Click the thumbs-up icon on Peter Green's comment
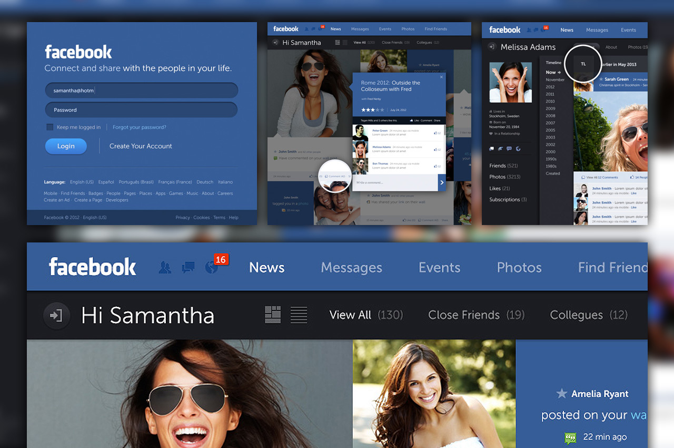Image resolution: width=674 pixels, height=448 pixels. click(436, 134)
